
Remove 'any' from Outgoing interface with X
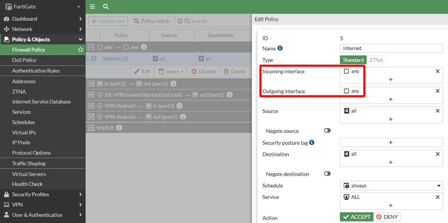pos(437,91)
